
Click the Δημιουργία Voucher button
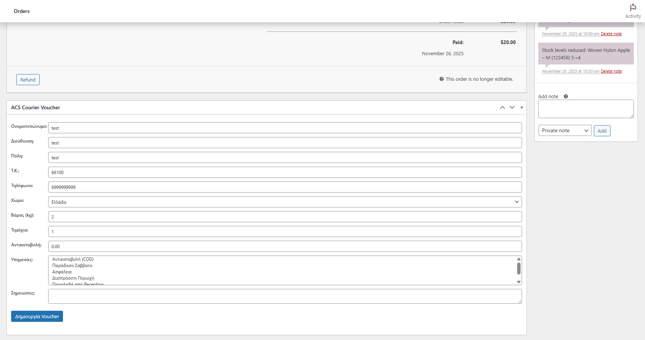click(x=37, y=316)
